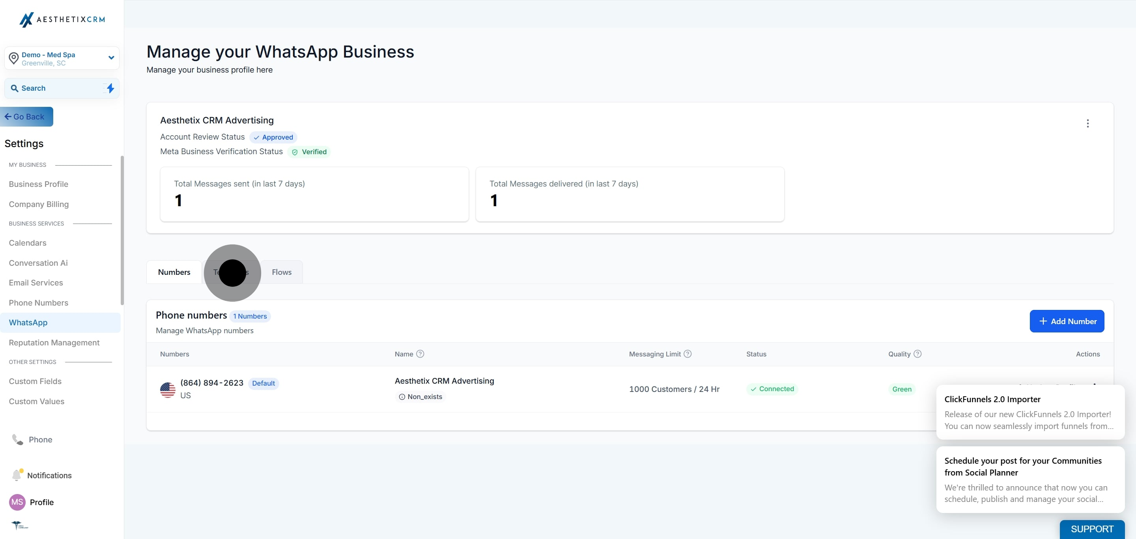Click the lightning bolt quick actions icon

(110, 88)
